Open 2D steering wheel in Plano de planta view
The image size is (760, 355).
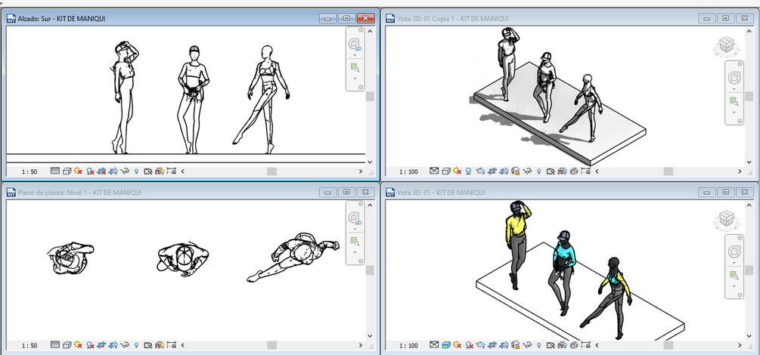355,218
